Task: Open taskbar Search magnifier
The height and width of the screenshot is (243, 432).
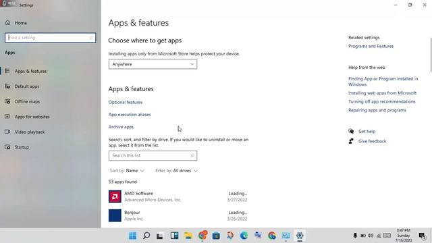Action: coord(146,236)
